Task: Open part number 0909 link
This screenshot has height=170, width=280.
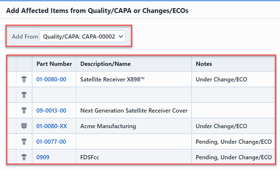Action: [43, 157]
